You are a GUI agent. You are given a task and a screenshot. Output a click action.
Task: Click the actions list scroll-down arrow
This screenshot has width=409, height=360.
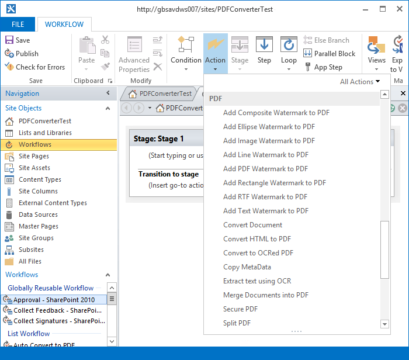(384, 324)
